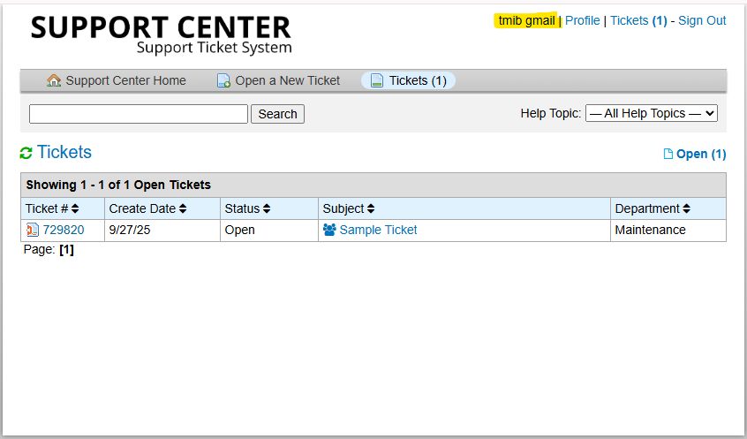
Task: Click the Open a New Ticket page icon
Action: coord(223,80)
